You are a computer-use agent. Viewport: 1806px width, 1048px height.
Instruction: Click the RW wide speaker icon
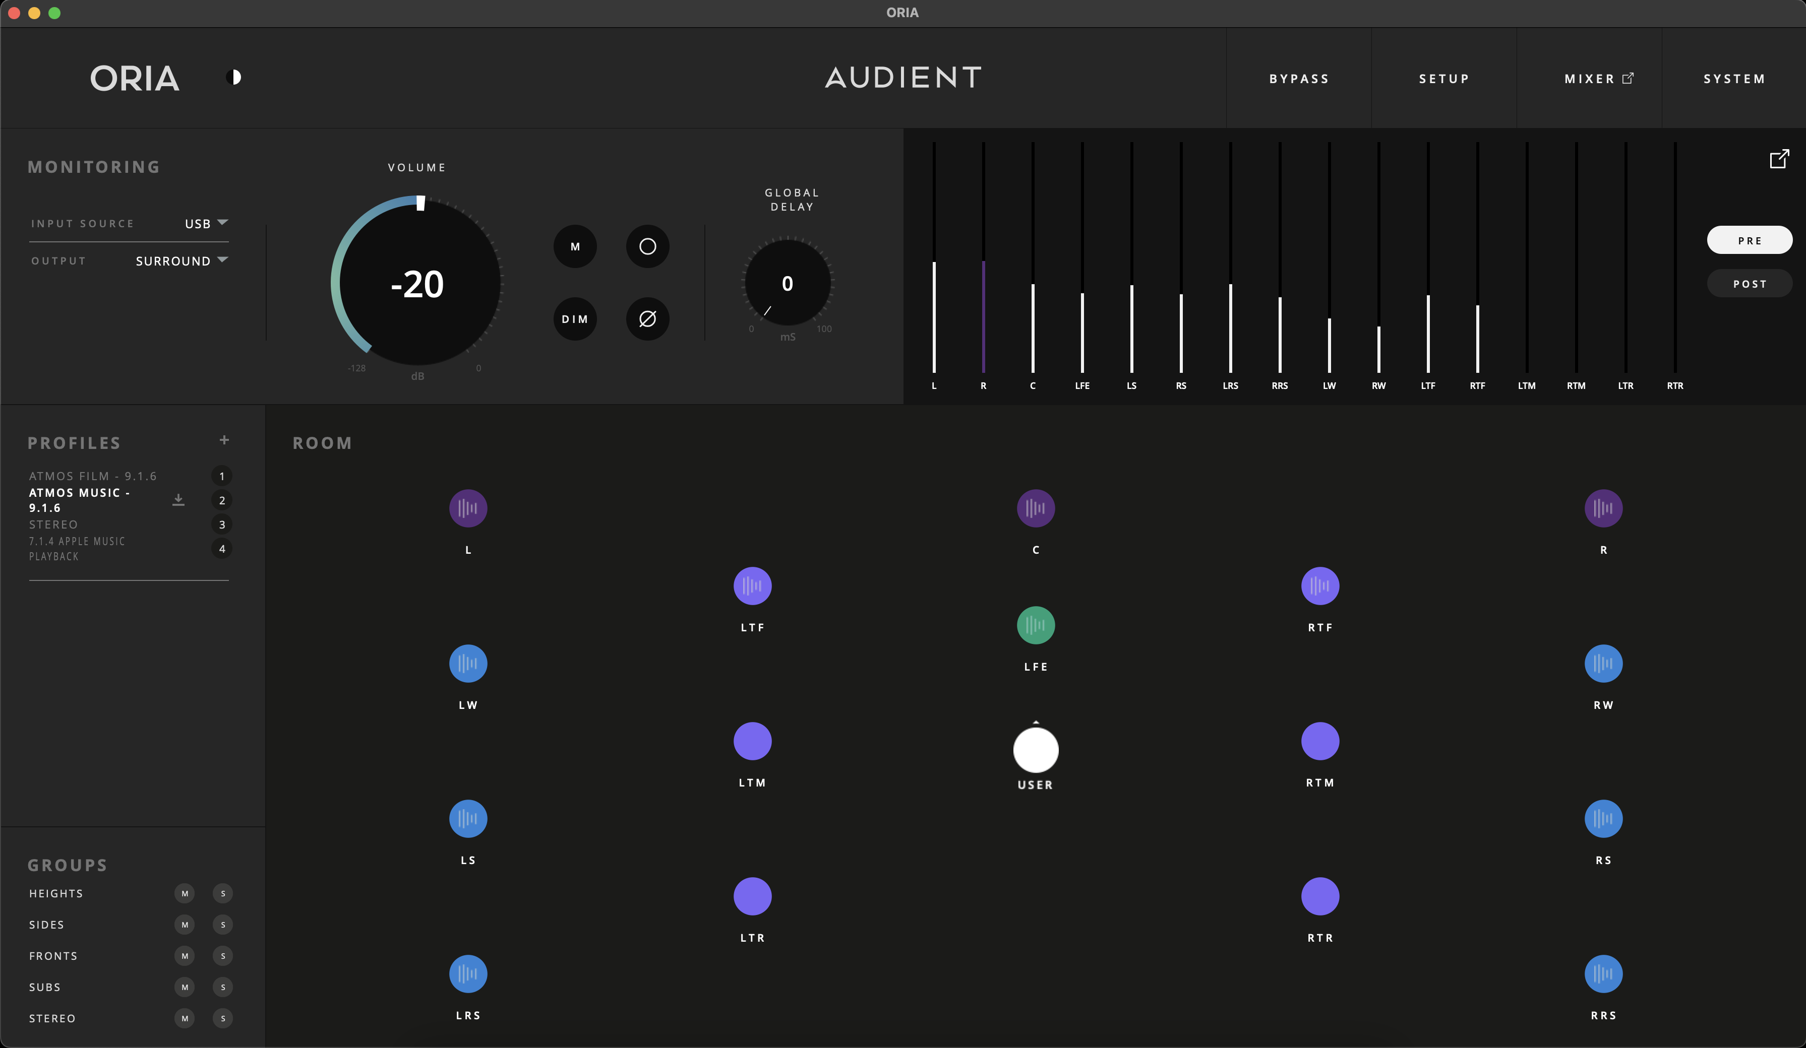[1603, 664]
